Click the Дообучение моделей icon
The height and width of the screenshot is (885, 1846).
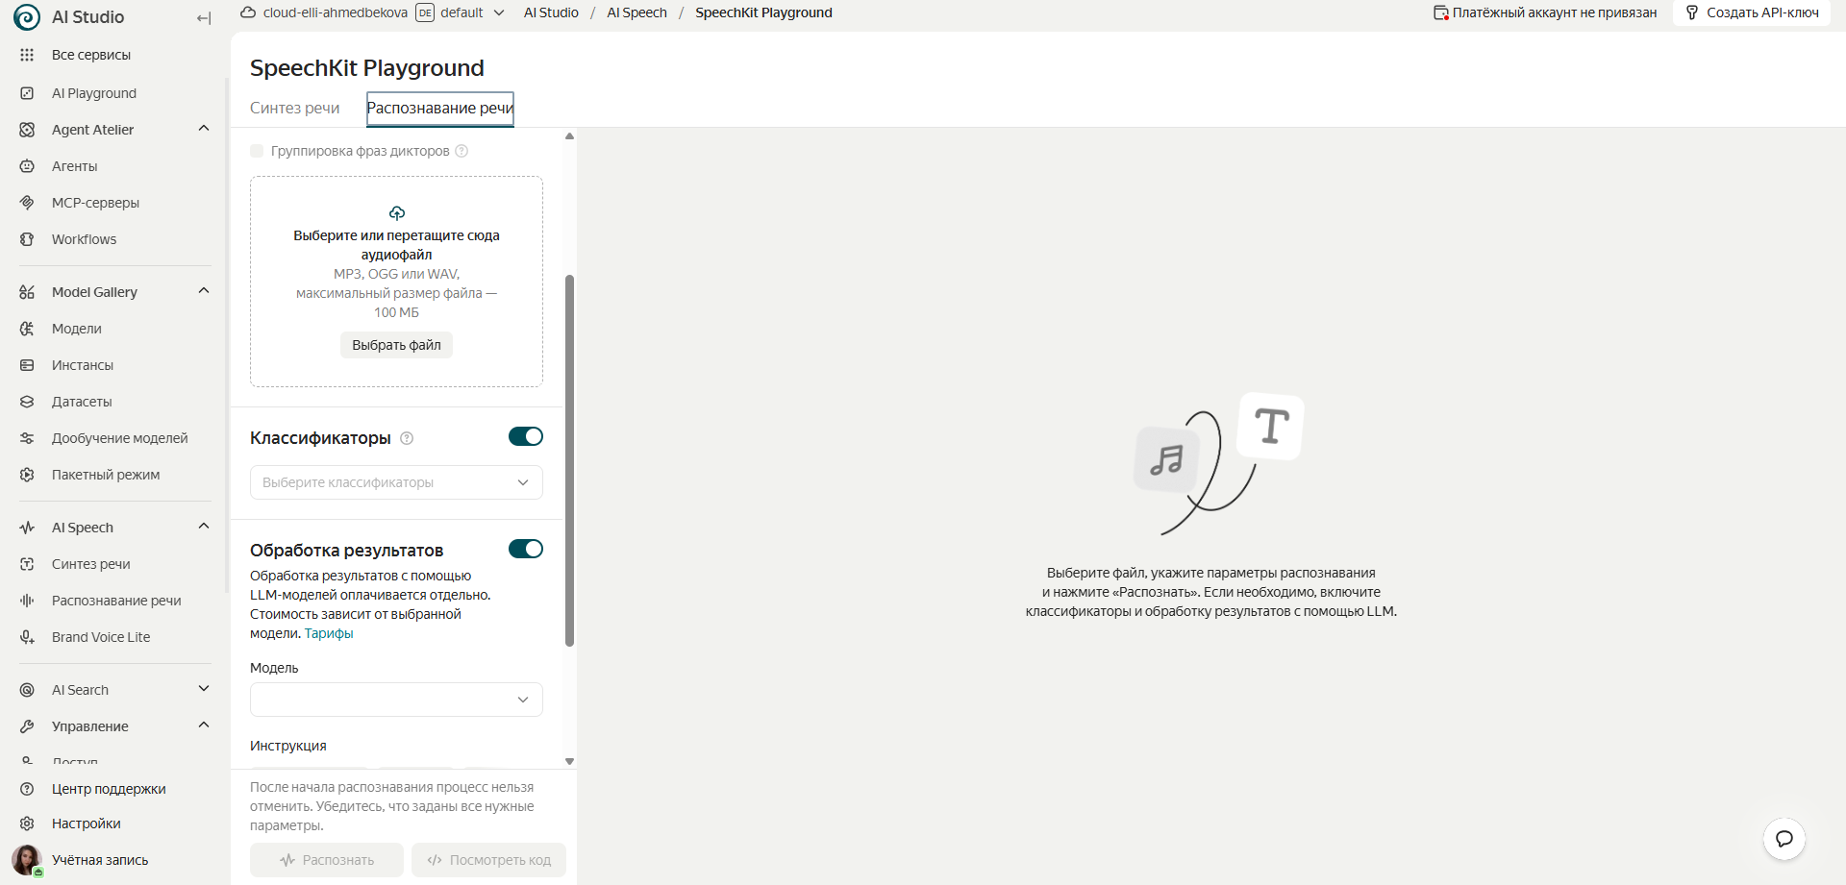pyautogui.click(x=27, y=438)
